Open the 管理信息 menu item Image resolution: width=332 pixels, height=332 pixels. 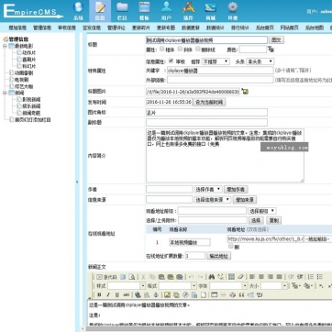(42, 28)
